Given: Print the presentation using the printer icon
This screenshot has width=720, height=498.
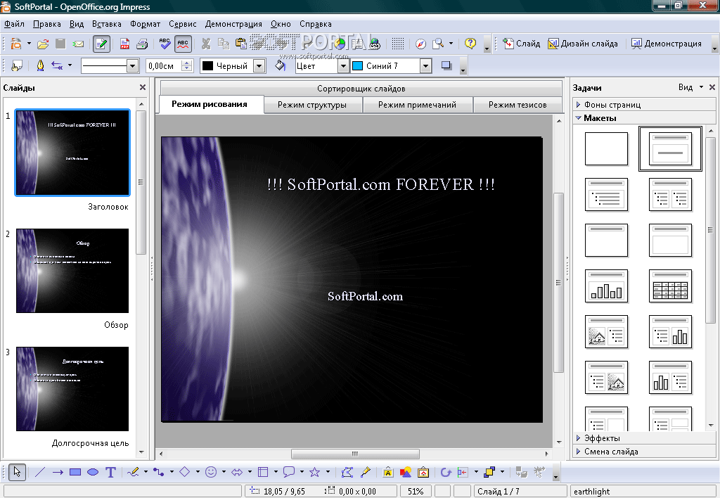Looking at the screenshot, I should tap(142, 44).
